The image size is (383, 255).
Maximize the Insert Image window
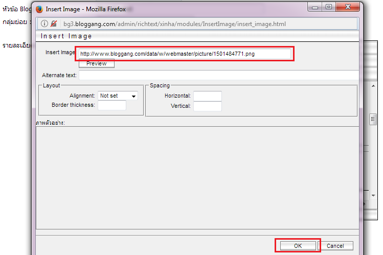(328, 8)
